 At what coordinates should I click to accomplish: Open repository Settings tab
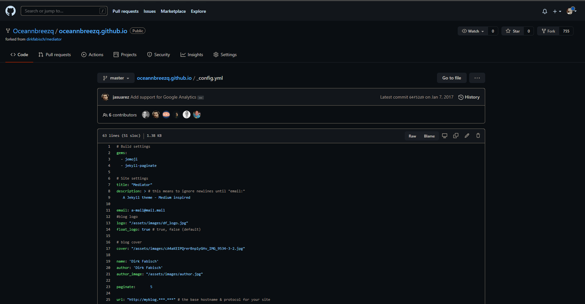[225, 55]
